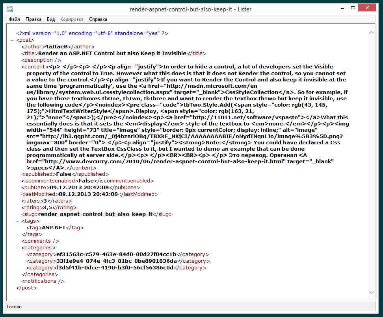Click the Lister app icon in title bar
Viewport: 383px width, 317px height.
tap(10, 9)
